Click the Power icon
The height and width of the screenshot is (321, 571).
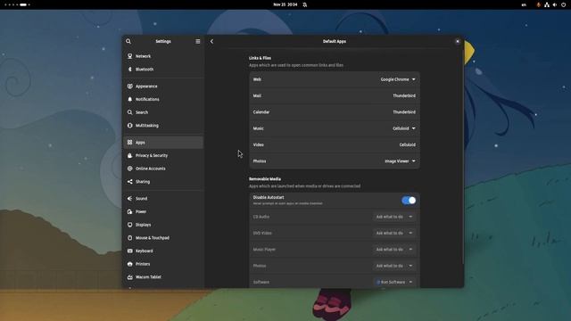click(x=130, y=211)
